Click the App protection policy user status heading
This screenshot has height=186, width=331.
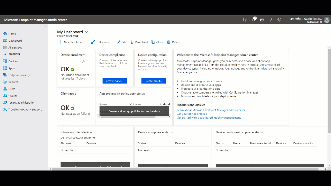pyautogui.click(x=122, y=94)
